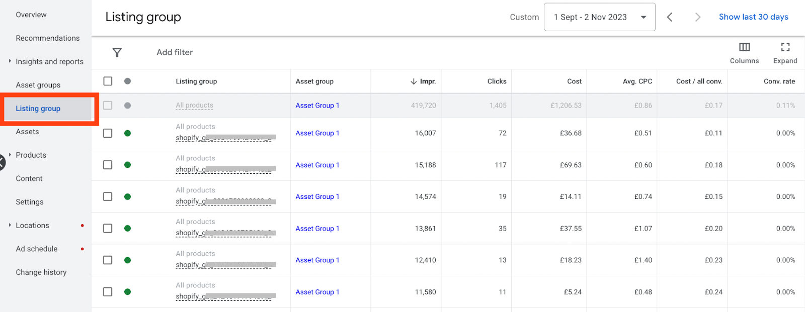Click the Expand table icon
The height and width of the screenshot is (312, 805).
[x=785, y=47]
